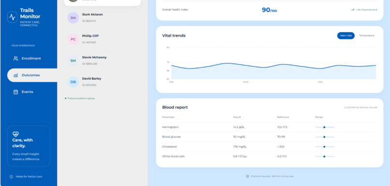
Task: Open the Outcomes section
Action: (32, 75)
